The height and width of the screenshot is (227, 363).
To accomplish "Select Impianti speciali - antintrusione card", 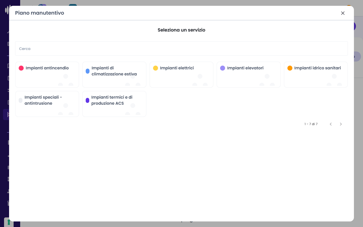I will (x=47, y=104).
